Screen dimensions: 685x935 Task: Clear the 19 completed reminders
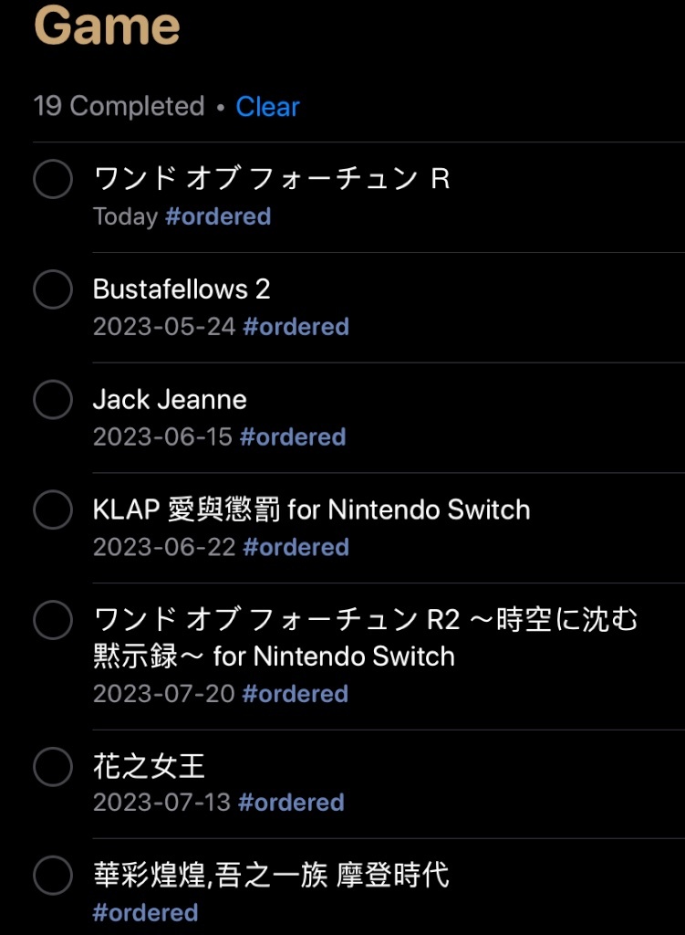267,107
